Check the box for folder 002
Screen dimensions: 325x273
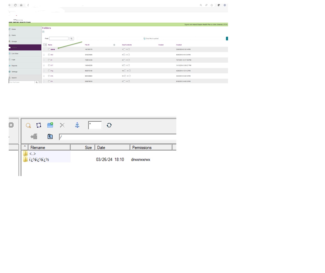click(44, 55)
